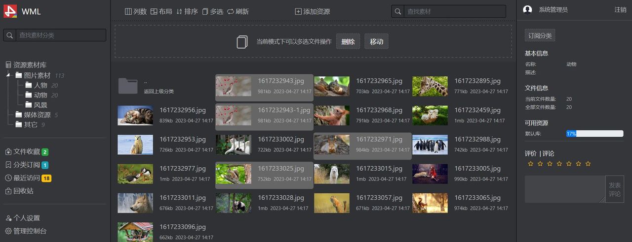Click the WML logo icon
Screen dimensions: 632x242
click(10, 11)
